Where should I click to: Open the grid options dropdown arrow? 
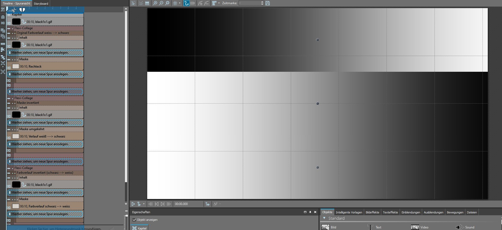[180, 3]
